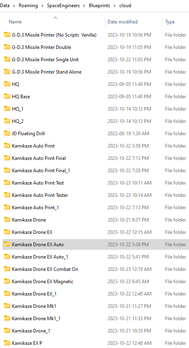Open the Blueprints breadcrumb folder

pyautogui.click(x=99, y=6)
